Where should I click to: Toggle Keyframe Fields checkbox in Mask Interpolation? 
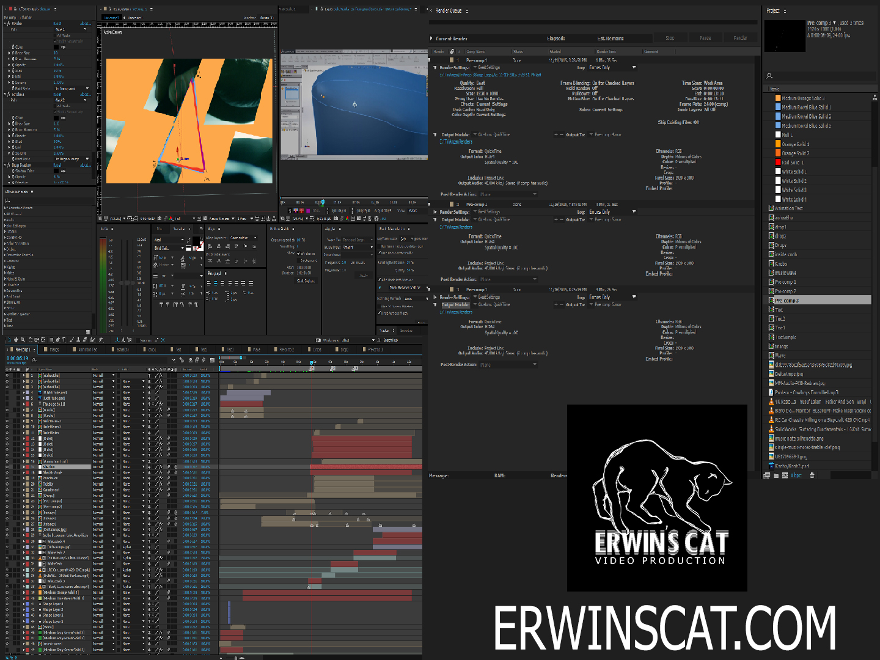click(x=379, y=246)
